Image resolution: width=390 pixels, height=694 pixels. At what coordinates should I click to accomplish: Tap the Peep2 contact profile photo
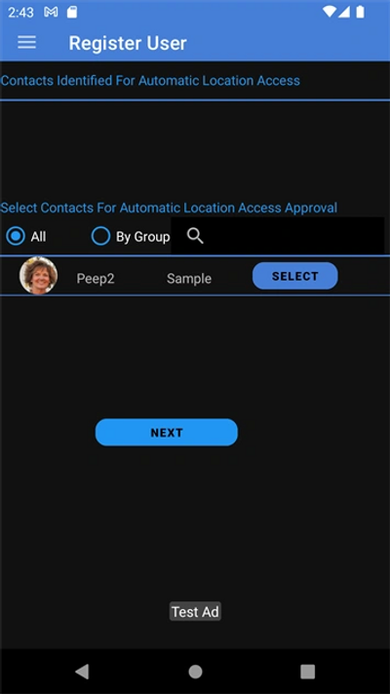(39, 276)
